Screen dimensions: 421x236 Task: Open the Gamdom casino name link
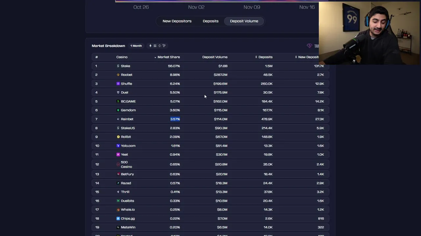[x=128, y=110]
